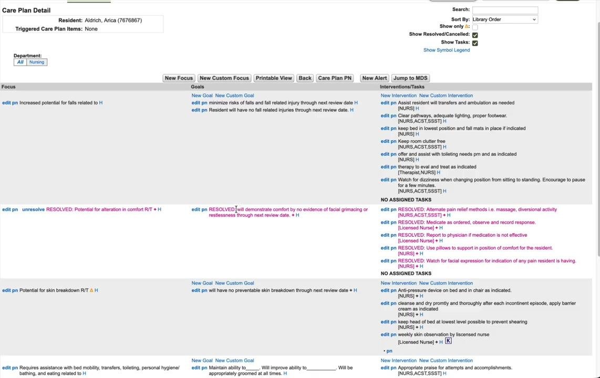Go Back from Care Plan Detail
The width and height of the screenshot is (600, 378).
(305, 78)
